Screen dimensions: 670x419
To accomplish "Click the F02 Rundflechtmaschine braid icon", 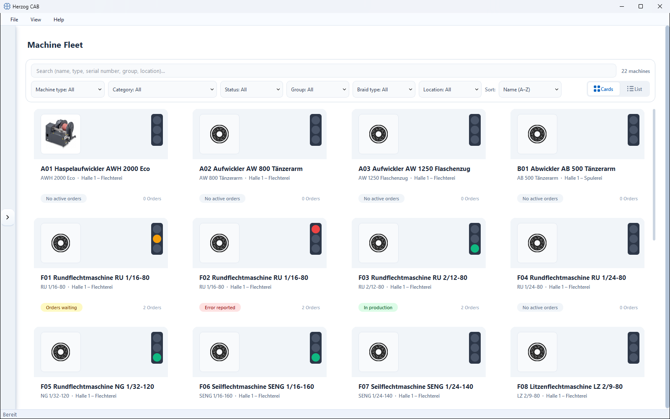I will pos(219,243).
